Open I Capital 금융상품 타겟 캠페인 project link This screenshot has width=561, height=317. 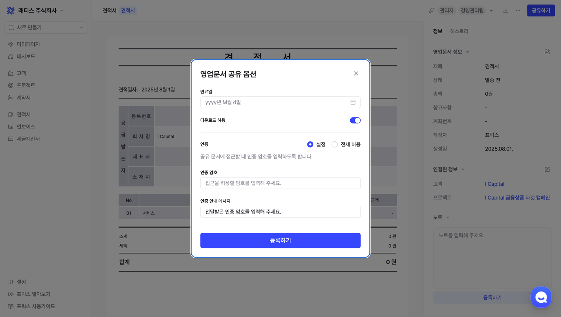517,198
